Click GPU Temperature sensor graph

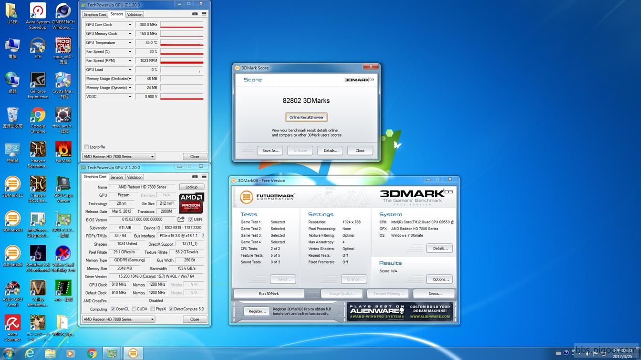[x=182, y=43]
